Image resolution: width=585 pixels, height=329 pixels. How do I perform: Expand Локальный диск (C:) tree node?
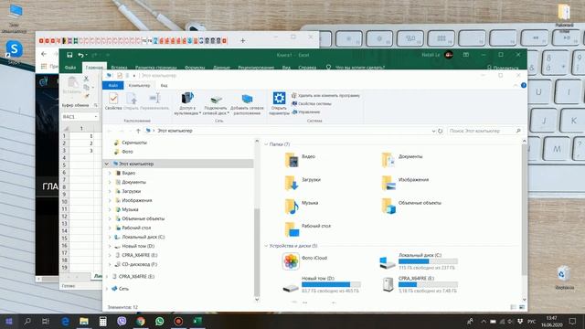click(110, 237)
